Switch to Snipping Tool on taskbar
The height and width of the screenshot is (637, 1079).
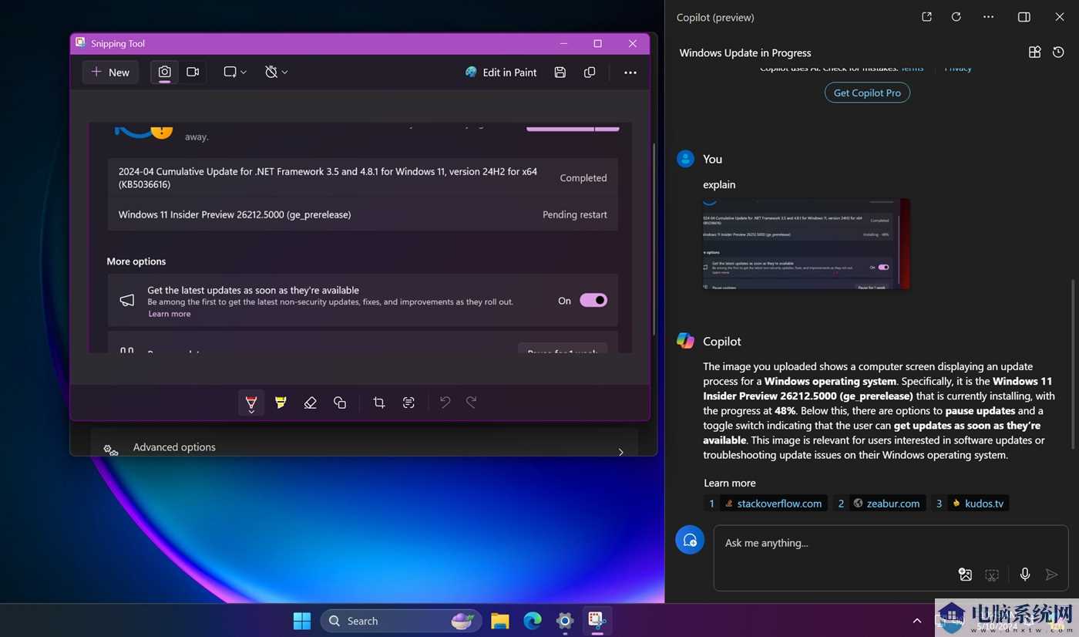(597, 620)
